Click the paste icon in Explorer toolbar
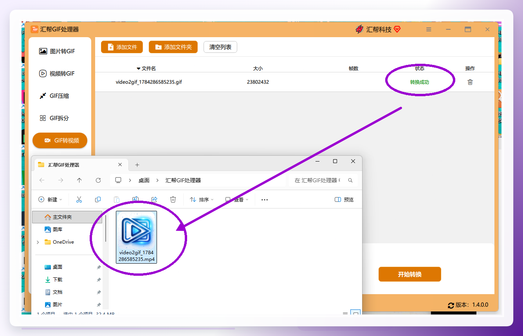Image resolution: width=523 pixels, height=336 pixels. 117,199
